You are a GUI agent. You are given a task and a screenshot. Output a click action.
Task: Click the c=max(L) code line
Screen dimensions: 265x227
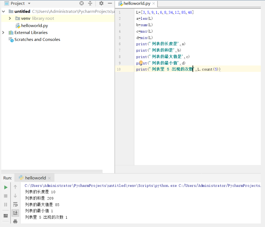(x=145, y=31)
